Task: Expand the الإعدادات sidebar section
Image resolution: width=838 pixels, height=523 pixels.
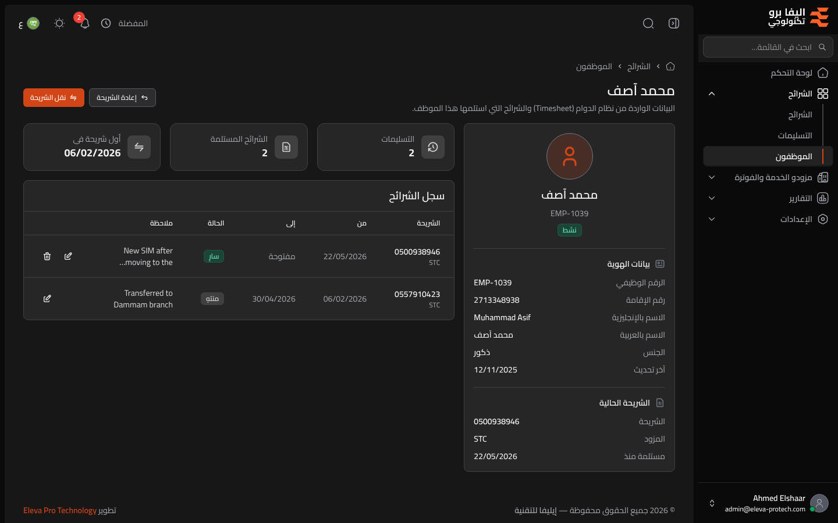Action: (768, 219)
